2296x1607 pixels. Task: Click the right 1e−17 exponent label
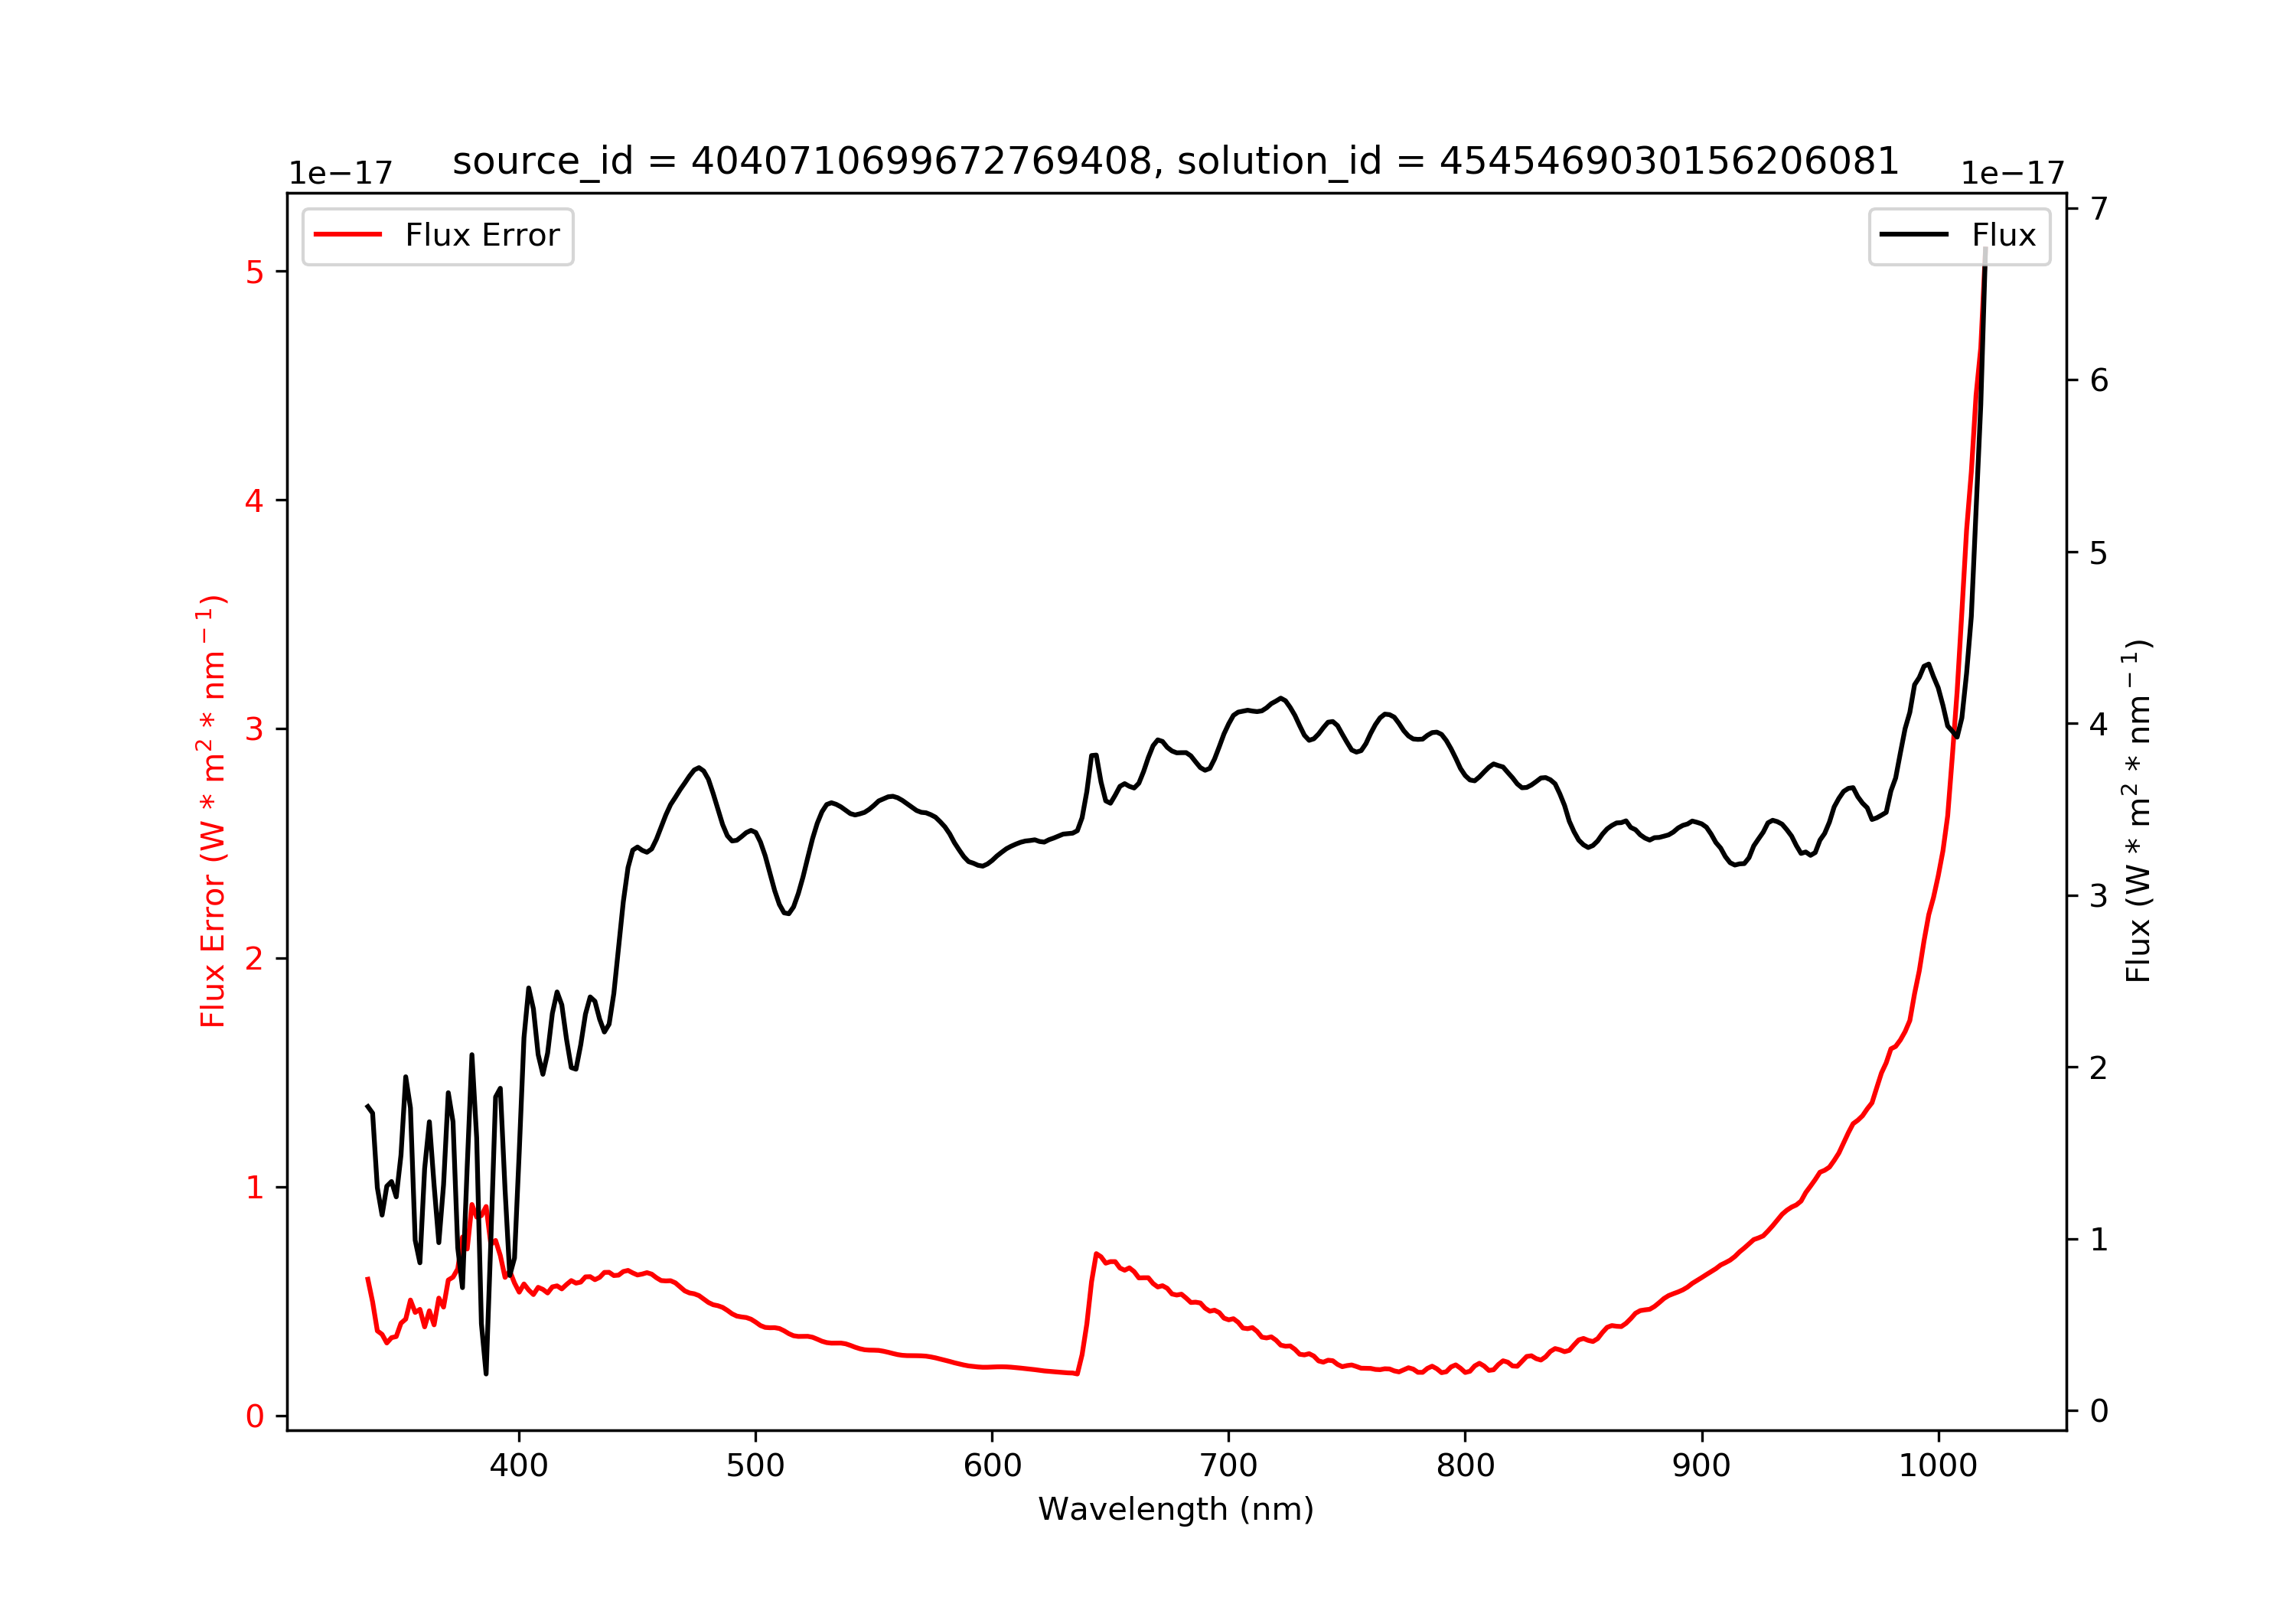pos(2013,174)
